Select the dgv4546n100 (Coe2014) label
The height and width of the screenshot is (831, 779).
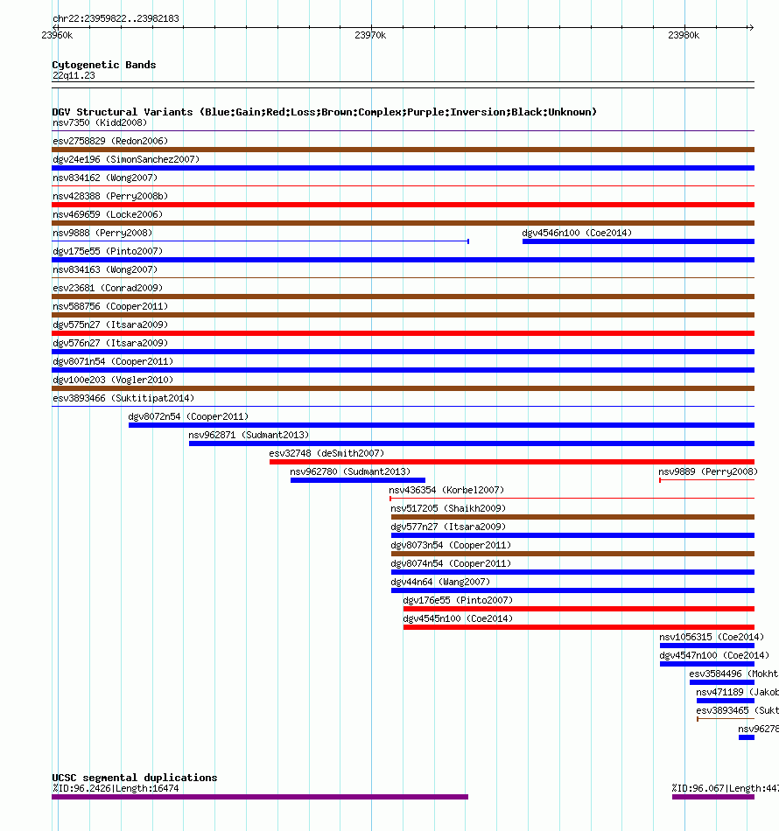click(x=577, y=234)
